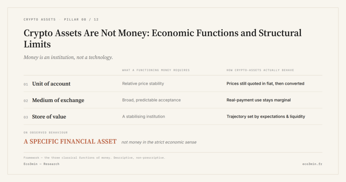Click Relative price stability text
The height and width of the screenshot is (182, 346).
(143, 84)
